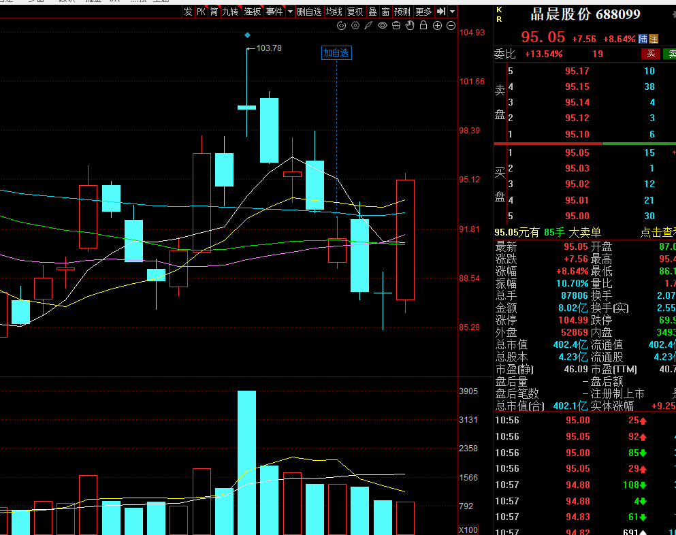Viewport: 676px width, 535px height.
Task: Toggle the 连板 indicator
Action: 253,12
